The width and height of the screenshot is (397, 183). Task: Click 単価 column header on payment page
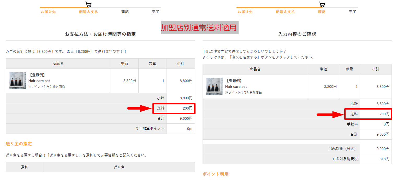point(124,64)
